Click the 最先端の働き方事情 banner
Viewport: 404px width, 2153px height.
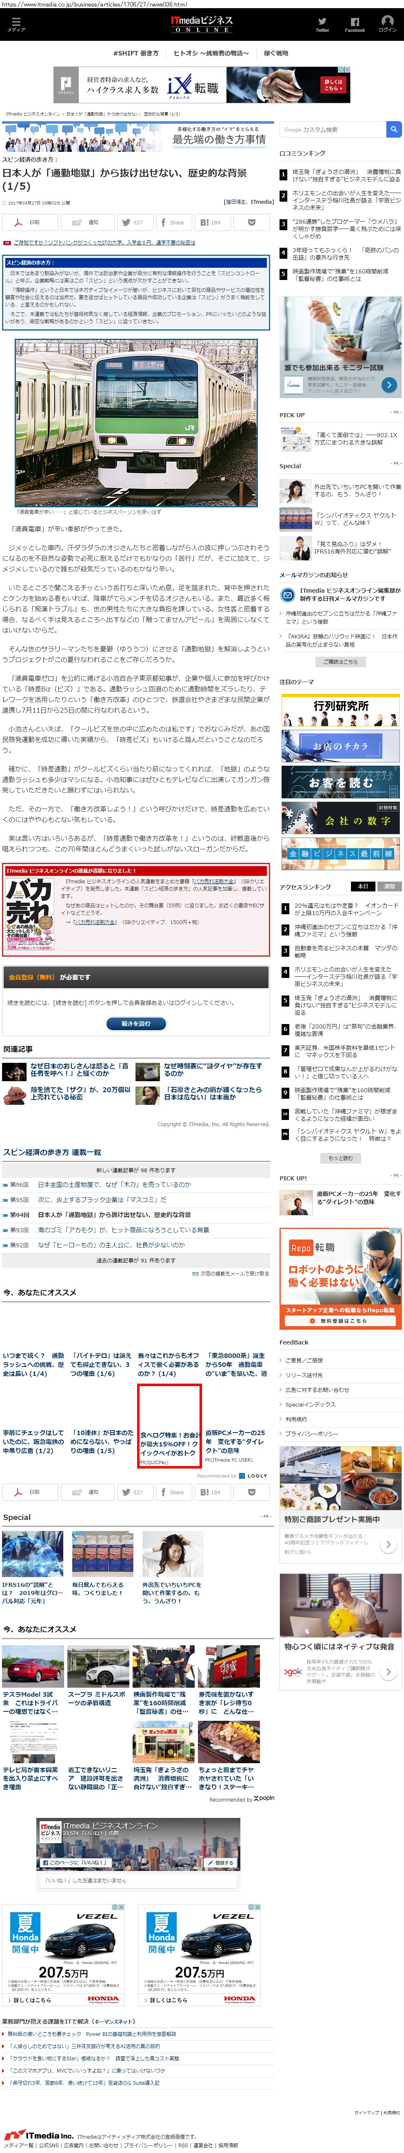(x=135, y=136)
